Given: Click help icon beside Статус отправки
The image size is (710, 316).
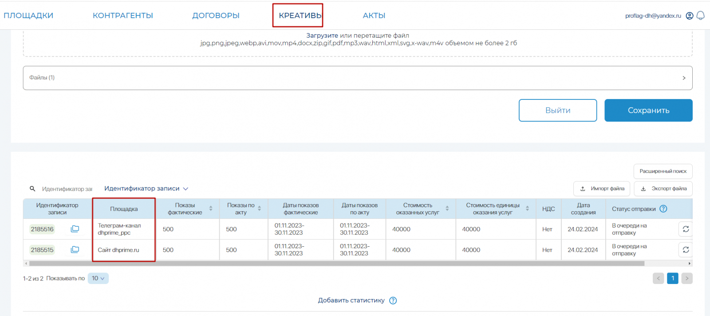Looking at the screenshot, I should point(663,209).
